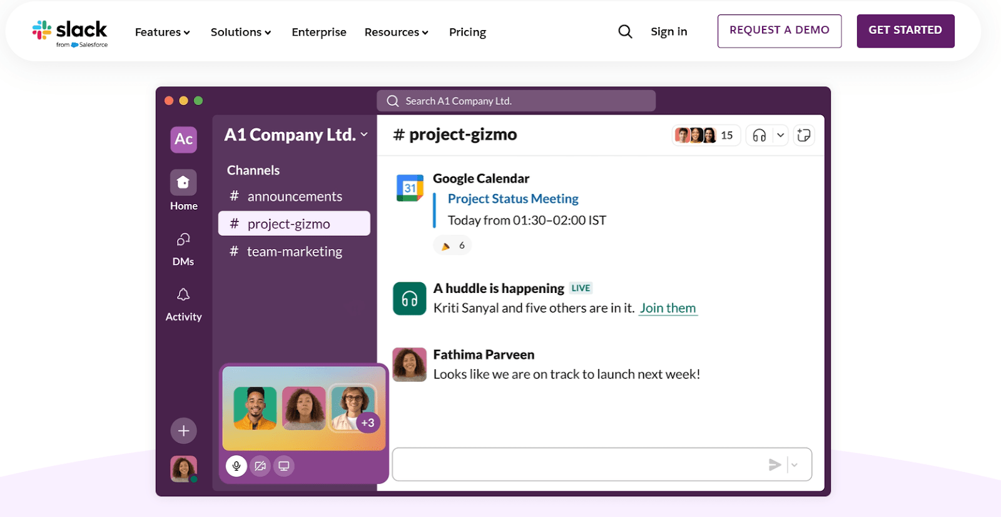Image resolution: width=1001 pixels, height=517 pixels.
Task: Click the Channels section heading
Action: click(x=253, y=170)
